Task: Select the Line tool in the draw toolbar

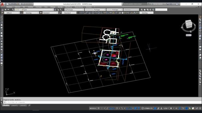Action: (2, 17)
